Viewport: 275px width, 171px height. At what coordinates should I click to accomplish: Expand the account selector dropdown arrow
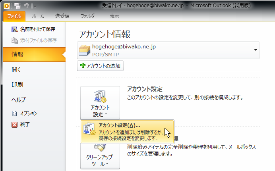click(x=256, y=50)
